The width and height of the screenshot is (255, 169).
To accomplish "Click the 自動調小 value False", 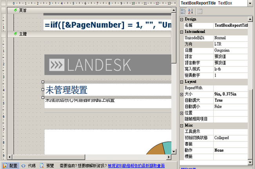I will [231, 107].
